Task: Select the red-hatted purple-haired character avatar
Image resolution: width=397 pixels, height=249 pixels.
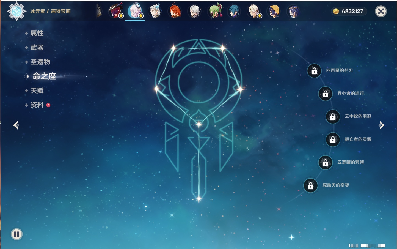Action: click(x=116, y=11)
